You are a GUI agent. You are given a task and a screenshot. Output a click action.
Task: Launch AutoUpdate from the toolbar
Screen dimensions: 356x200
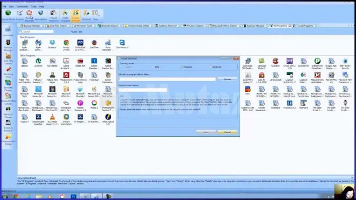tap(41, 15)
